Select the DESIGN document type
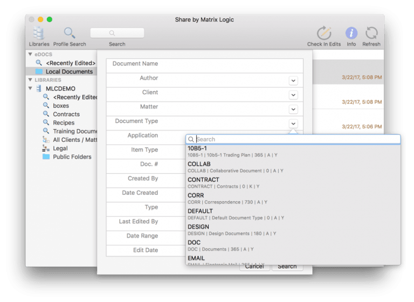Screen dimensions: 414x302 pyautogui.click(x=293, y=230)
